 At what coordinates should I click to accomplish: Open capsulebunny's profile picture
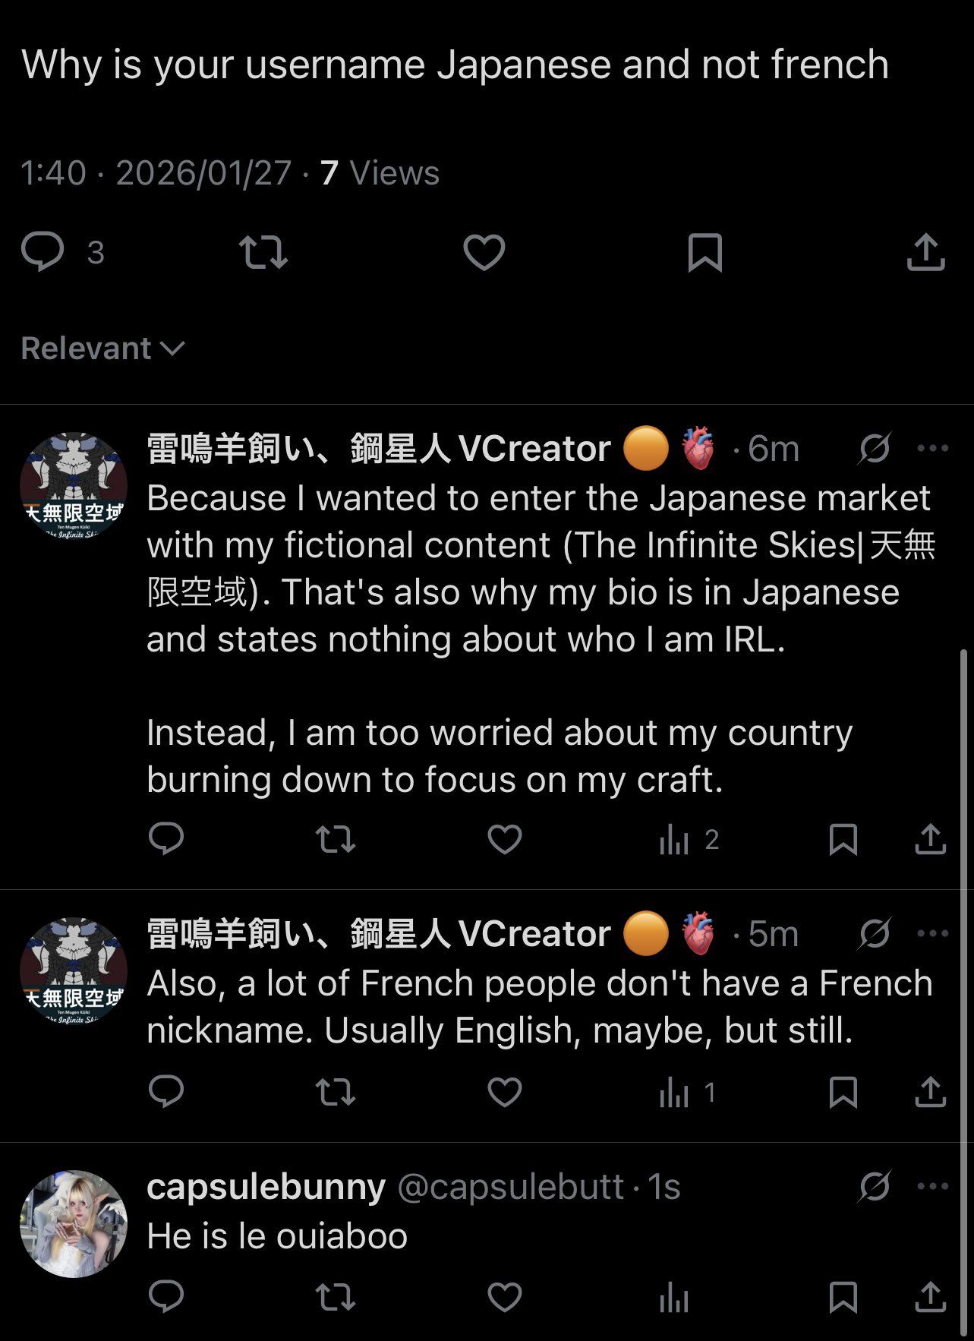click(74, 1223)
